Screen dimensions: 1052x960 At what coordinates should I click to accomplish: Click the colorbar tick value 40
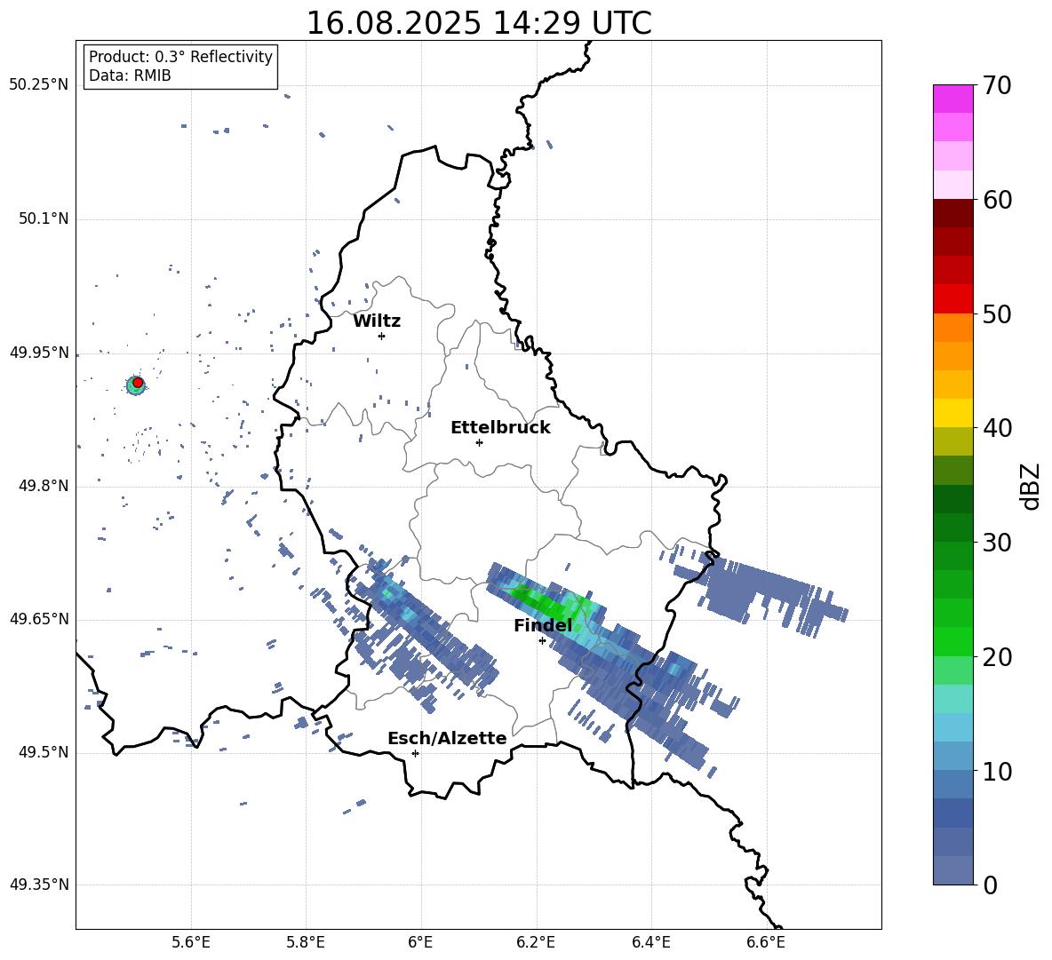click(x=997, y=428)
